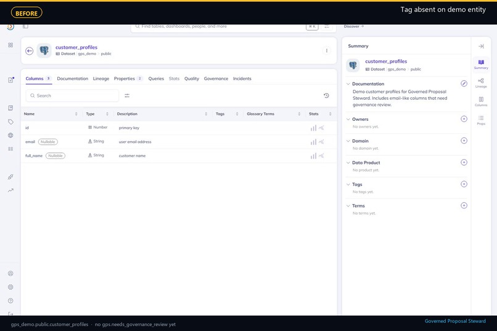Screen dimensions: 497x331
Task: Collapse the Domain section chevron
Action: (348, 141)
